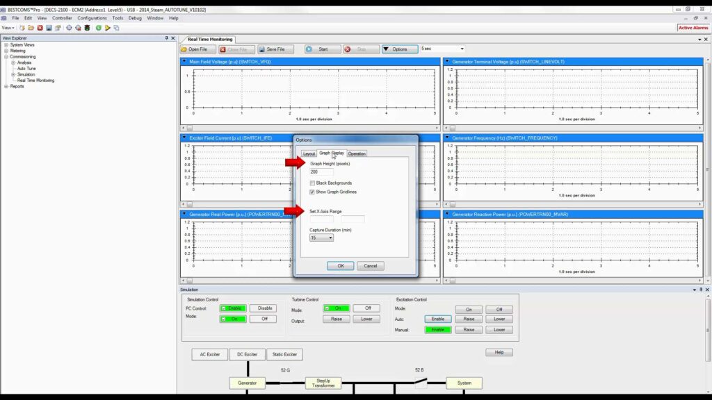
Task: Pin the View Explorer panel
Action: point(166,37)
